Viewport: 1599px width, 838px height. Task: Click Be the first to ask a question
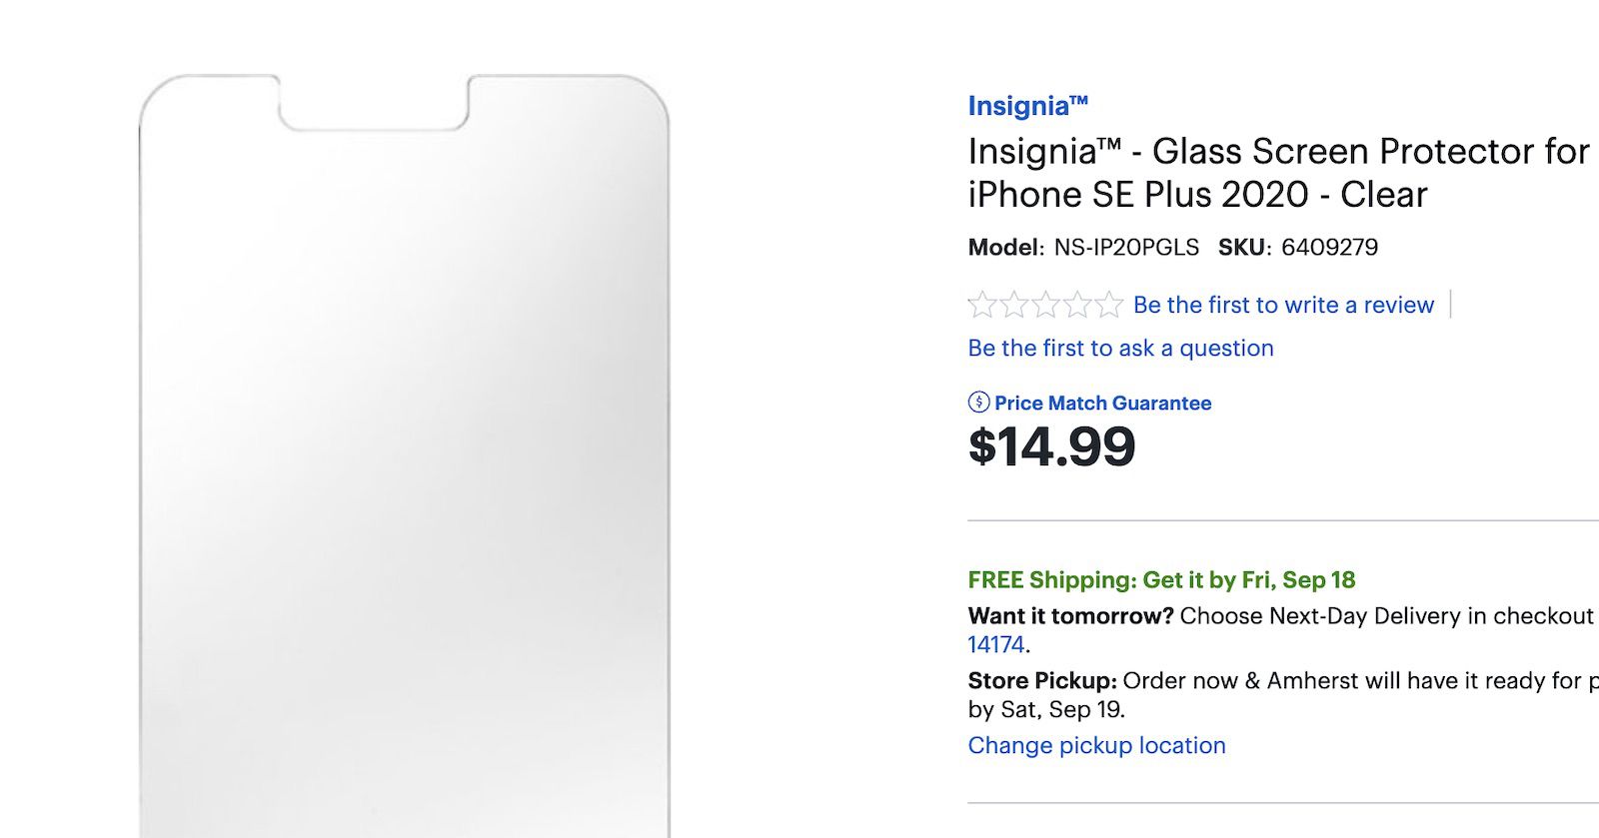point(1119,348)
